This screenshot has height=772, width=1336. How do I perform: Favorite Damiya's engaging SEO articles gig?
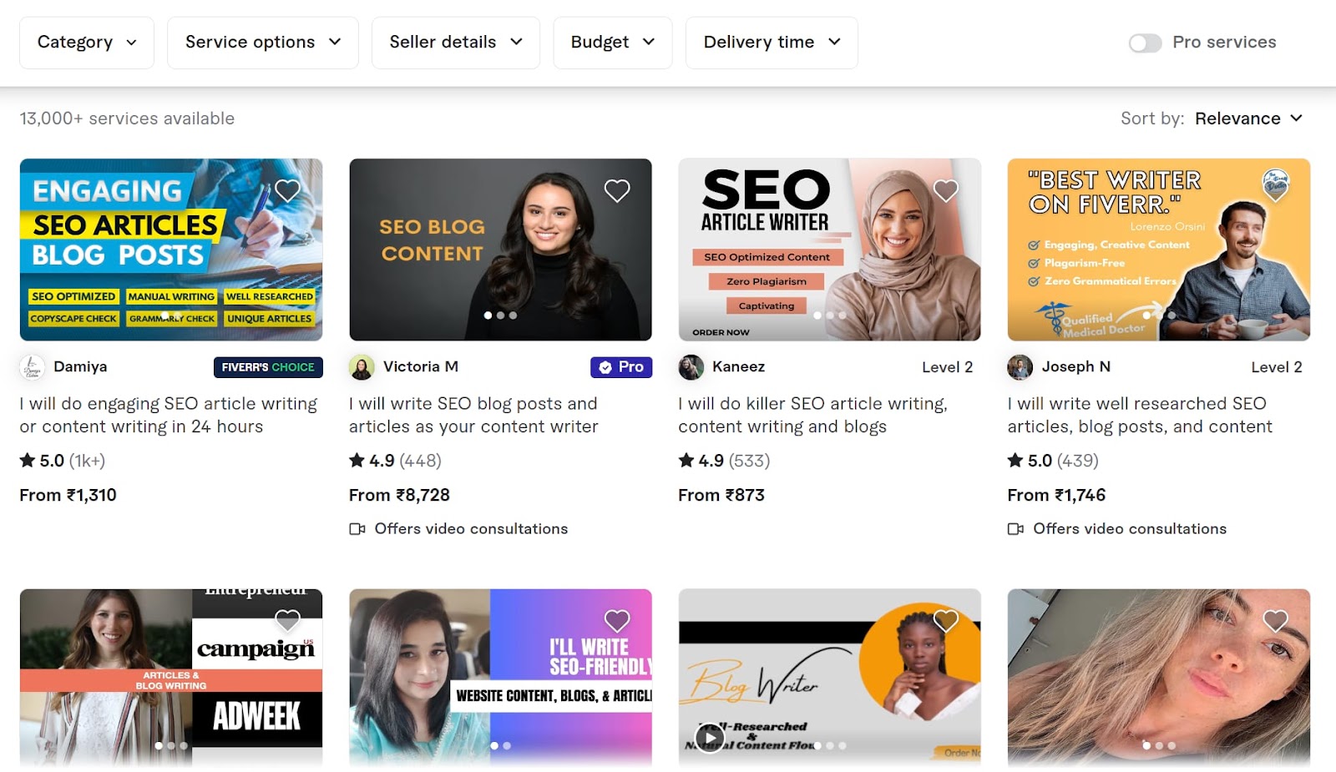tap(287, 190)
